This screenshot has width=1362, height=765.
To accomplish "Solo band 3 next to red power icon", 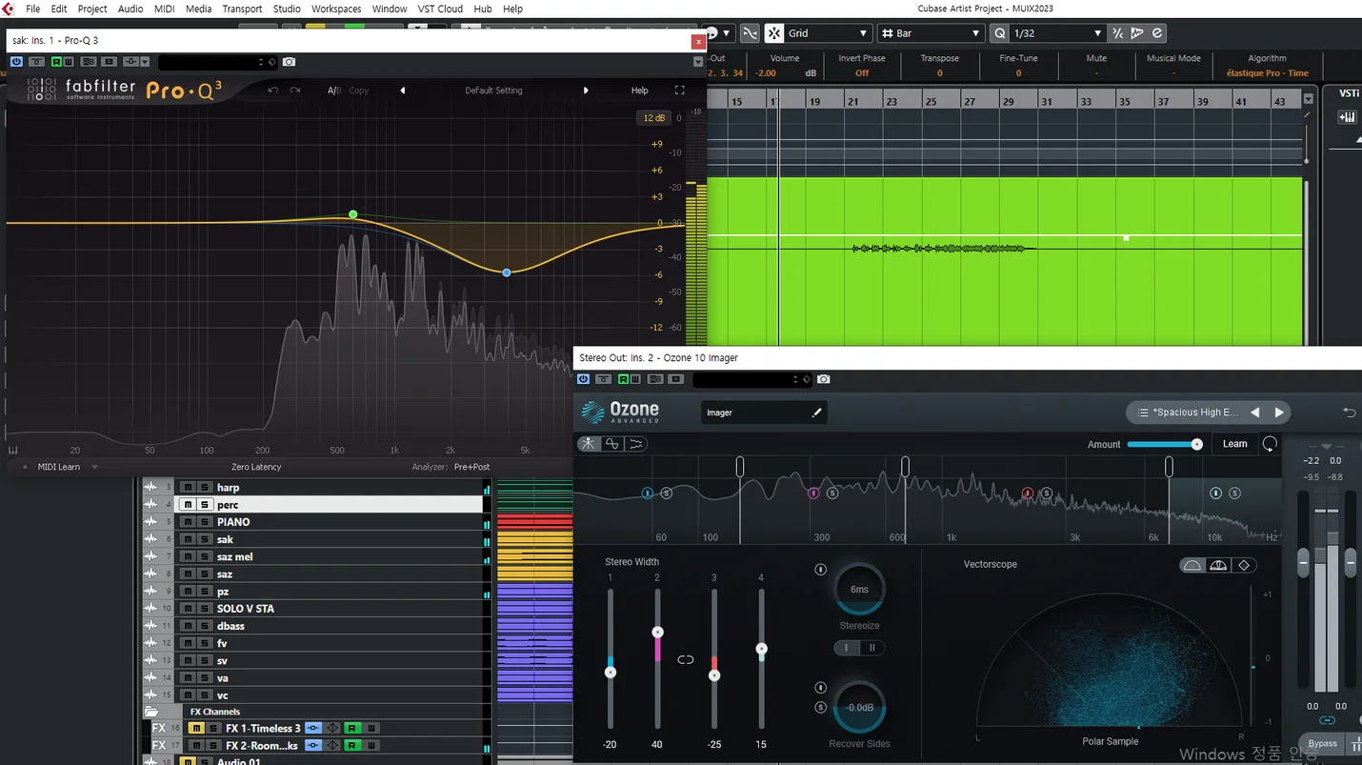I will pos(1046,493).
